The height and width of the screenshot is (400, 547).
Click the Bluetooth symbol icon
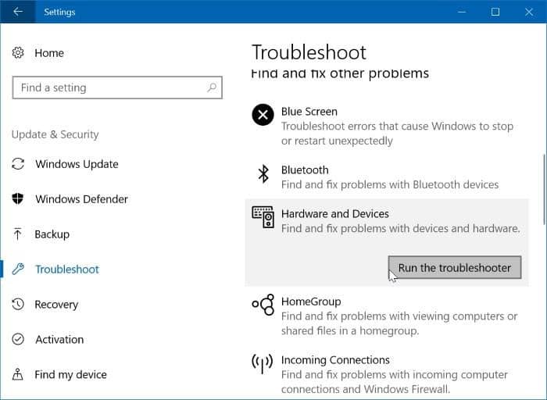coord(263,173)
